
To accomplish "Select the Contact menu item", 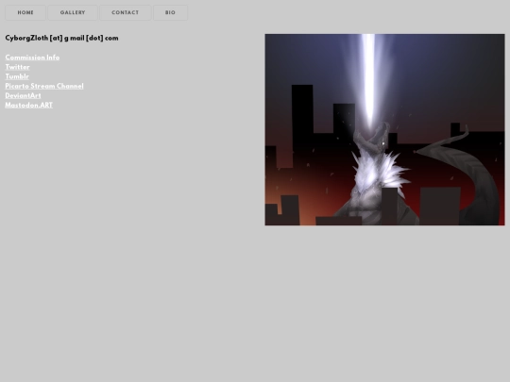I will [126, 12].
